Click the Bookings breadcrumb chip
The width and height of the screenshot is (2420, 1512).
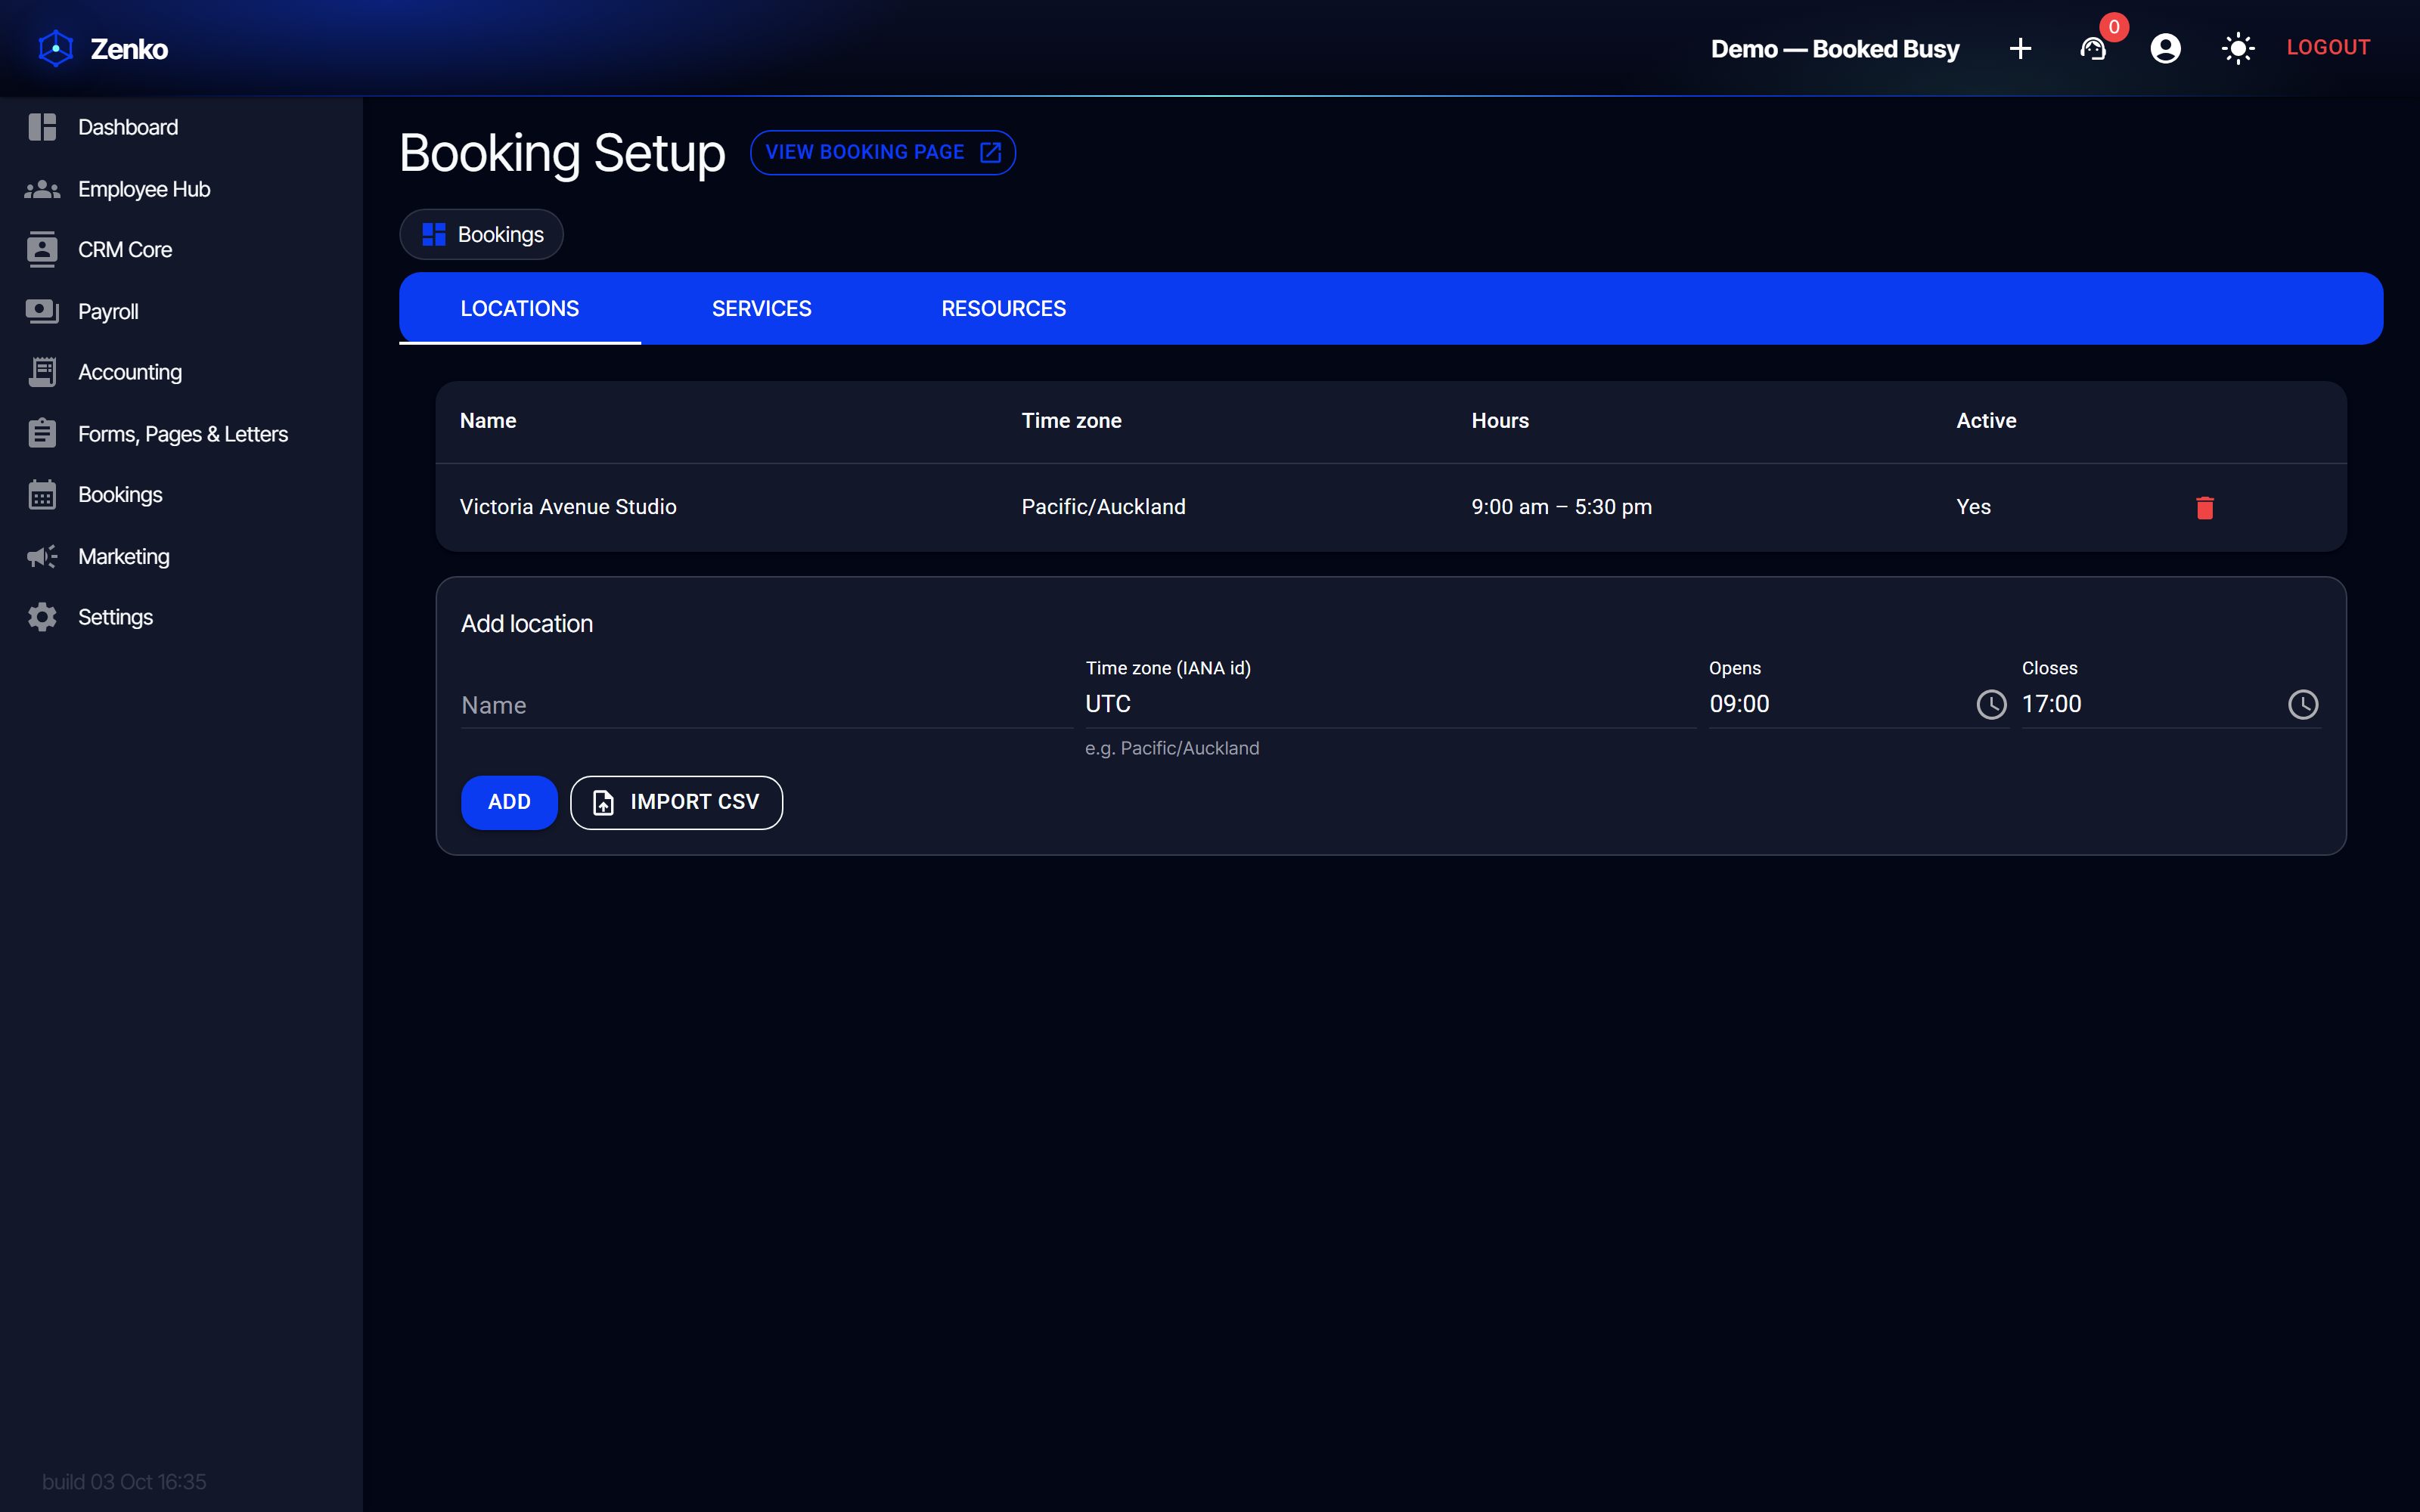[x=481, y=234]
